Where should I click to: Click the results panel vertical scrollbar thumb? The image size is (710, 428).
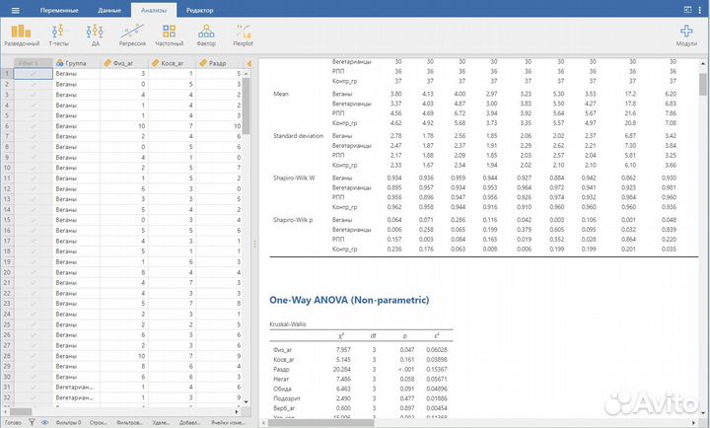(x=703, y=84)
